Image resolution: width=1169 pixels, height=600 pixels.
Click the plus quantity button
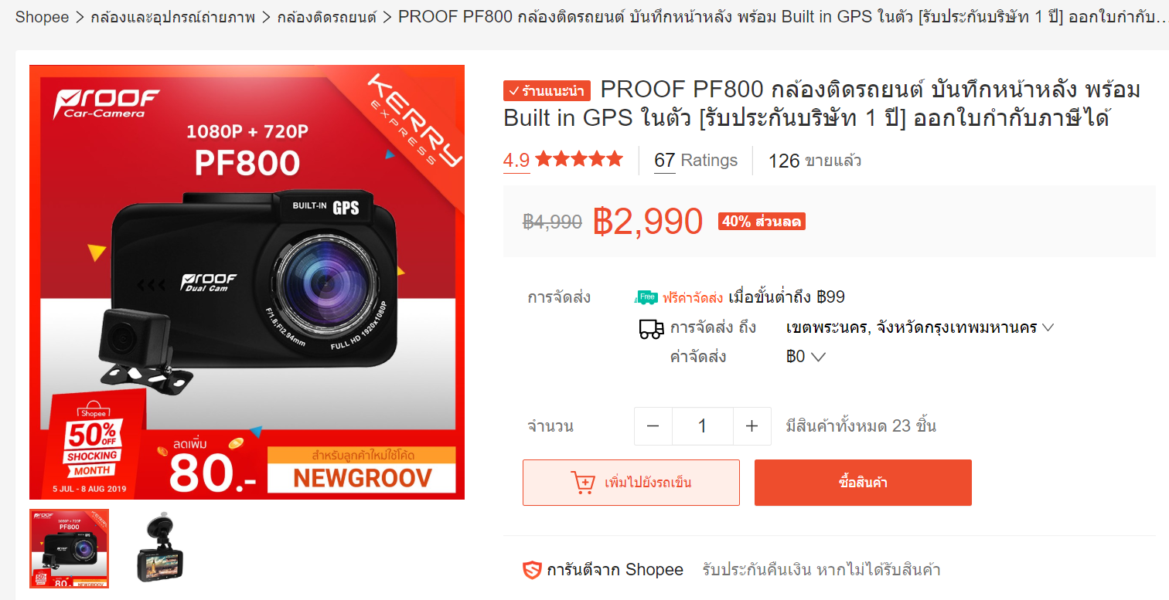pos(751,426)
